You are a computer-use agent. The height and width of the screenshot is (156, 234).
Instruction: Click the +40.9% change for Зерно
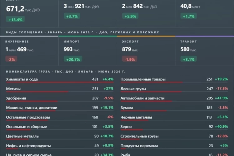point(221,127)
